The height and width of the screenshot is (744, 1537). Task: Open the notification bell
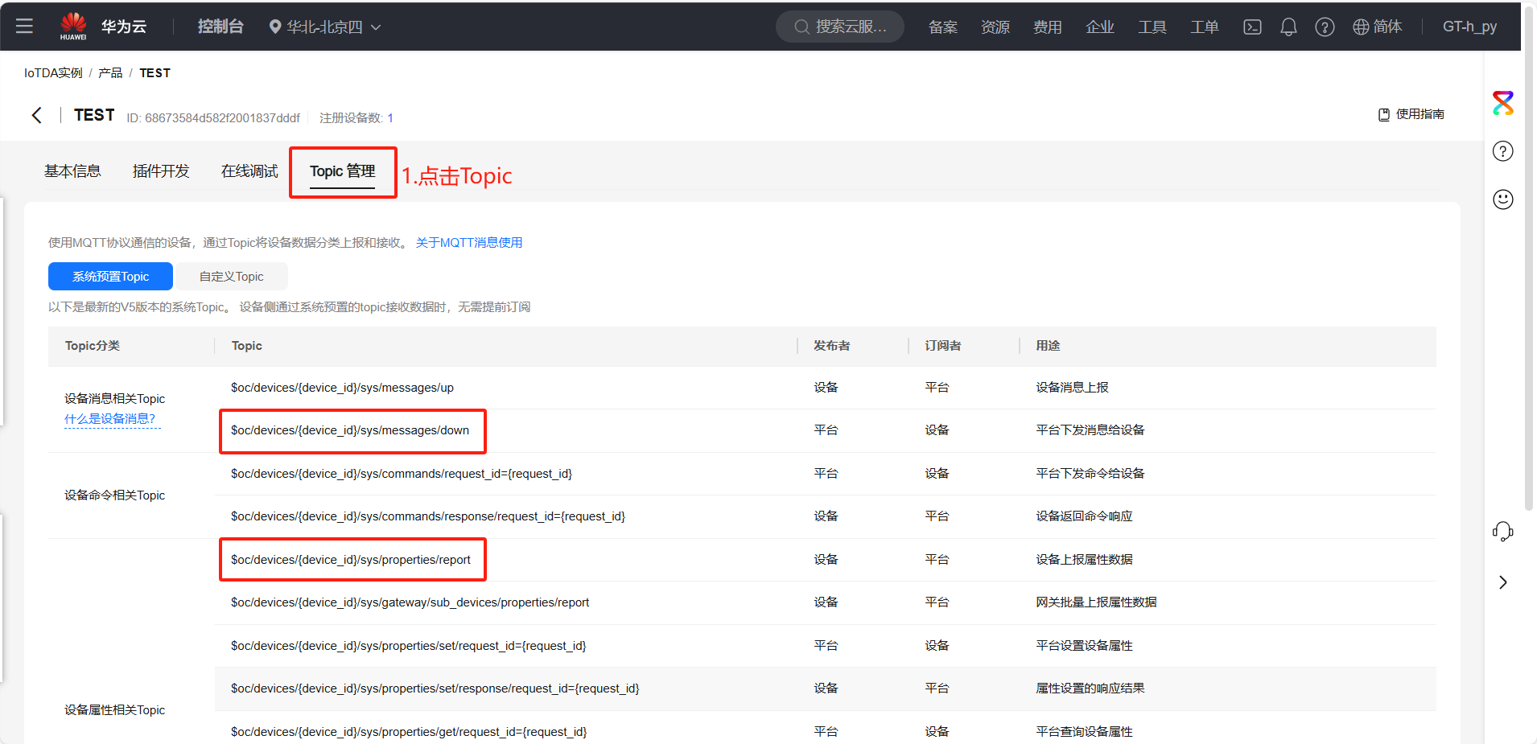[1288, 27]
